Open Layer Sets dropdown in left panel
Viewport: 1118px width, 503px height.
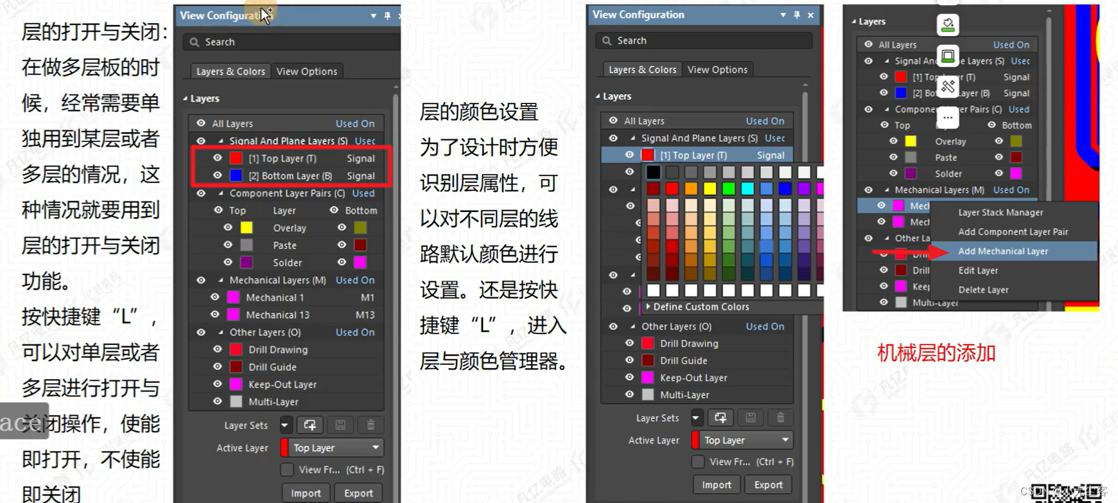(x=285, y=425)
